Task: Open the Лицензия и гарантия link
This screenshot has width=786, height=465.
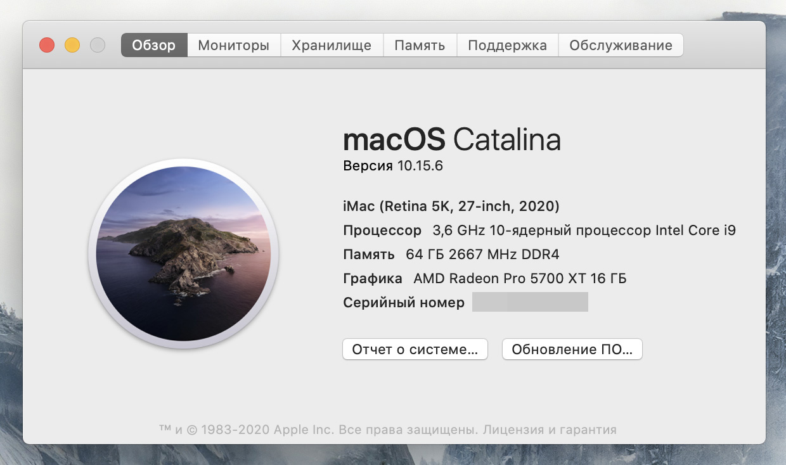Action: pos(550,430)
